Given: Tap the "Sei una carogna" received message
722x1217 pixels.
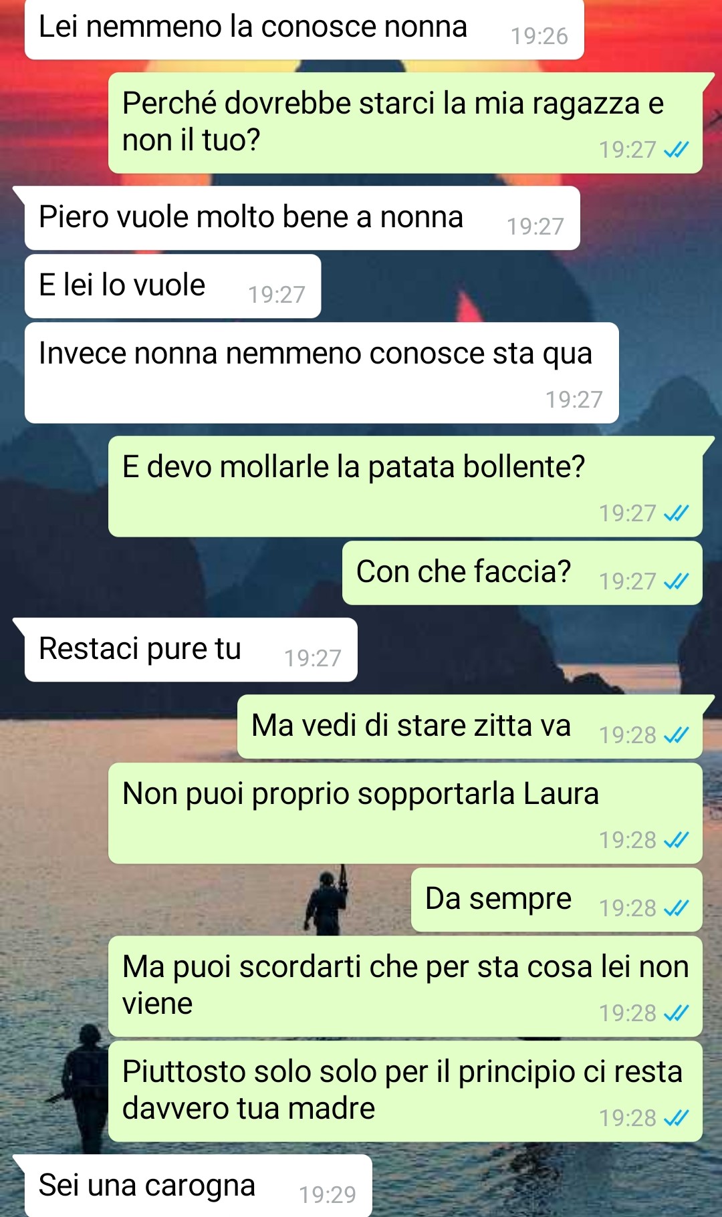Looking at the screenshot, I should [198, 1186].
